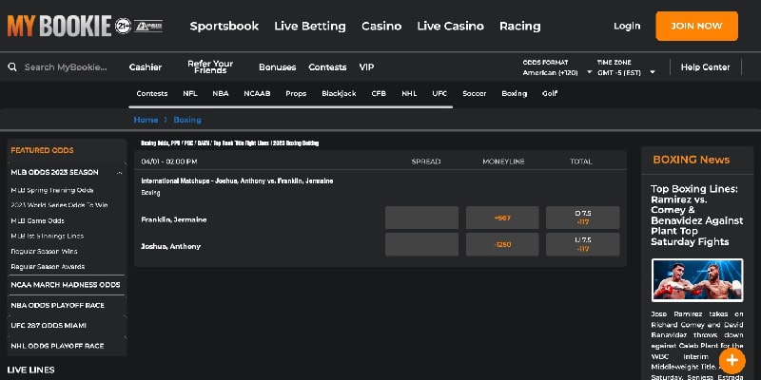Viewport: 761px width, 380px height.
Task: Open 2023 World Series Odds To Win
Action: coord(59,205)
